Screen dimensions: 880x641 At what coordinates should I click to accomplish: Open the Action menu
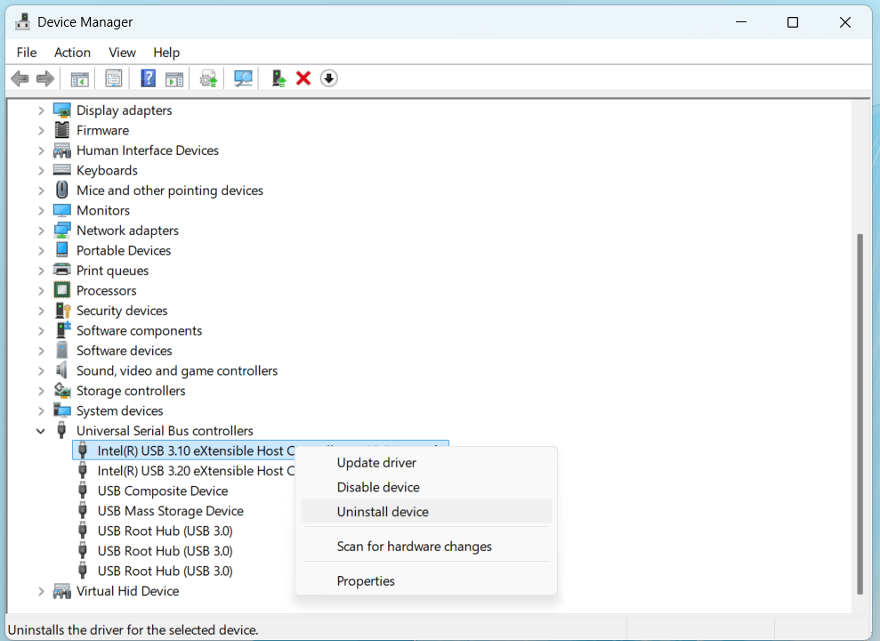(72, 53)
